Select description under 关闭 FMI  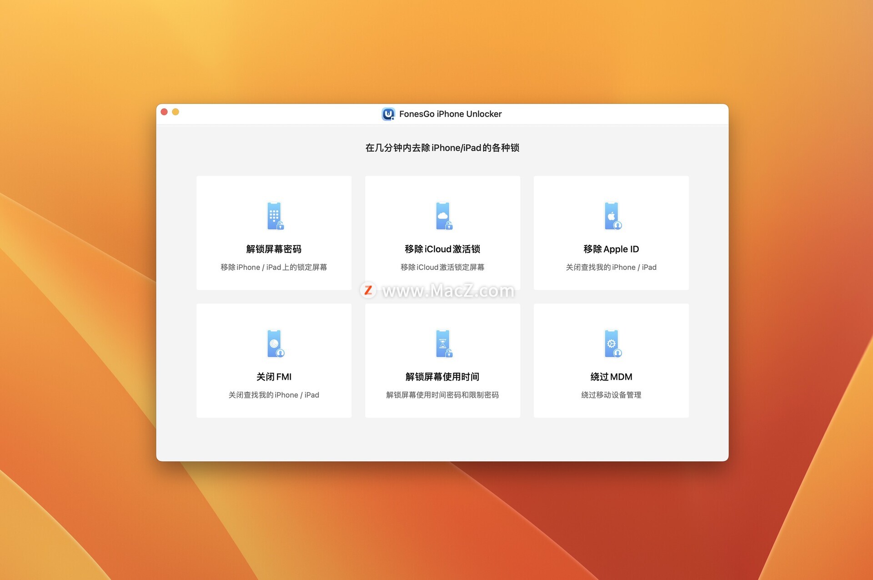click(x=274, y=395)
